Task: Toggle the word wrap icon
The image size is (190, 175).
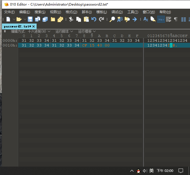Action: coord(168,19)
